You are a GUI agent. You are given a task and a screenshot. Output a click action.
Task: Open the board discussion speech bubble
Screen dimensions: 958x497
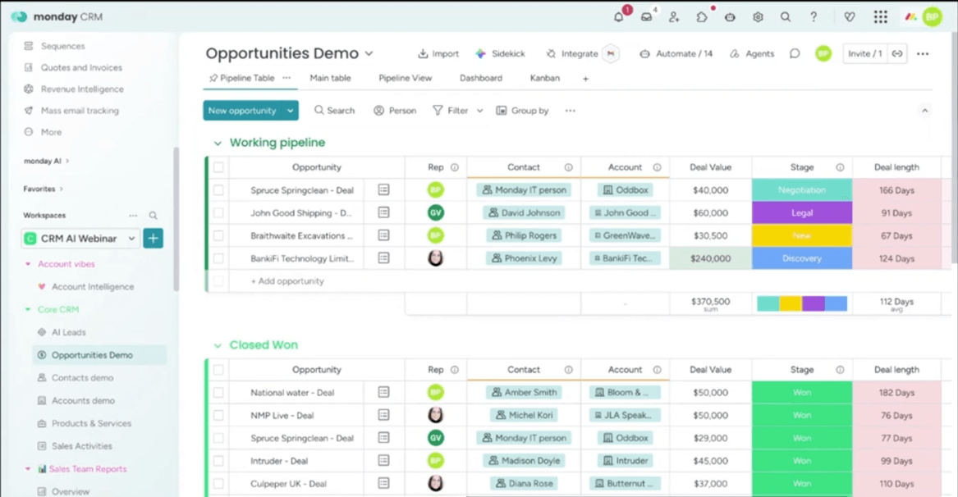click(795, 54)
